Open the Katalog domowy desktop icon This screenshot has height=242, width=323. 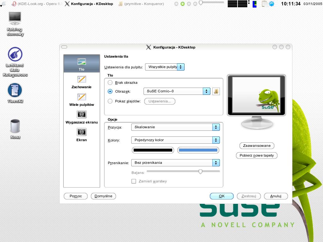(x=15, y=24)
